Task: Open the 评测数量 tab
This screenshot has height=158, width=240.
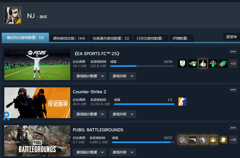Action: tap(181, 38)
